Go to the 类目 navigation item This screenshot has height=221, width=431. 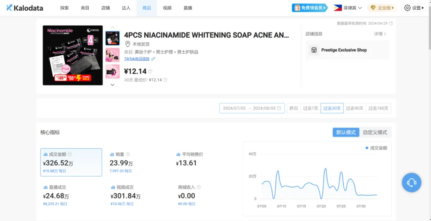[x=85, y=8]
